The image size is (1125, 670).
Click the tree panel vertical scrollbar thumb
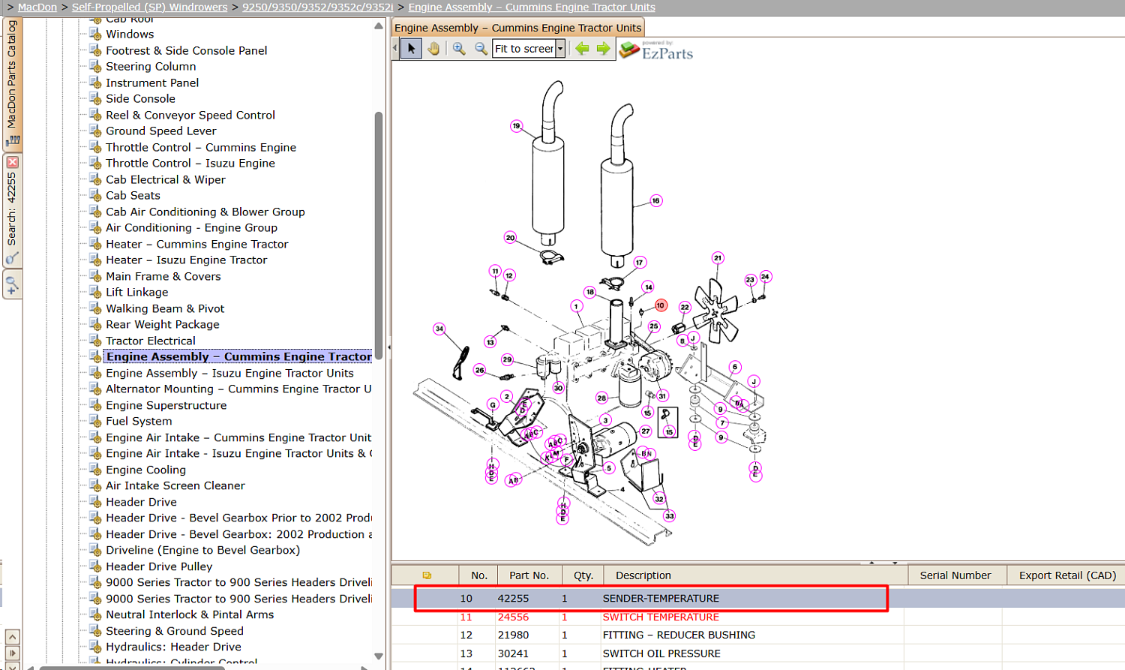click(x=379, y=235)
